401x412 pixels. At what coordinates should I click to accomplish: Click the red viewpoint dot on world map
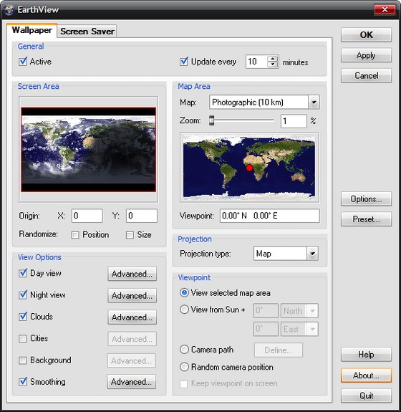pyautogui.click(x=249, y=168)
